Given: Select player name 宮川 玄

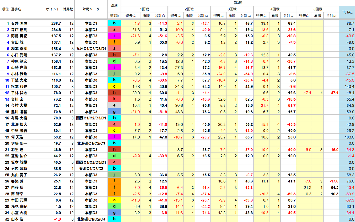Looking at the screenshot, I should click(17, 99).
